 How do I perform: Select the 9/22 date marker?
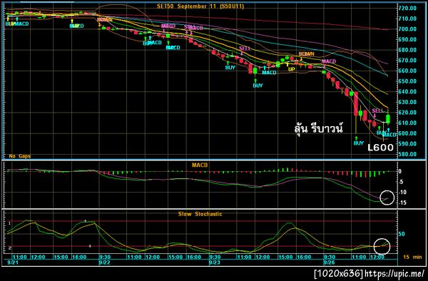coord(104,262)
